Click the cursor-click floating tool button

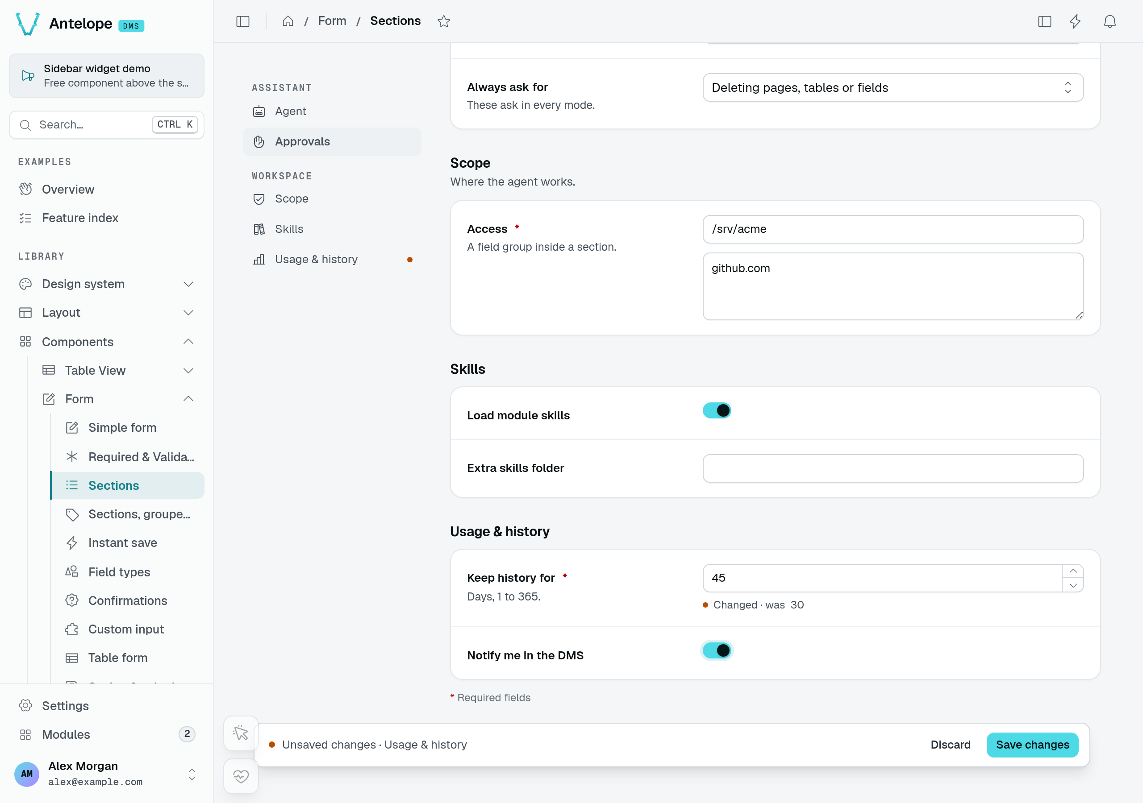click(x=241, y=733)
